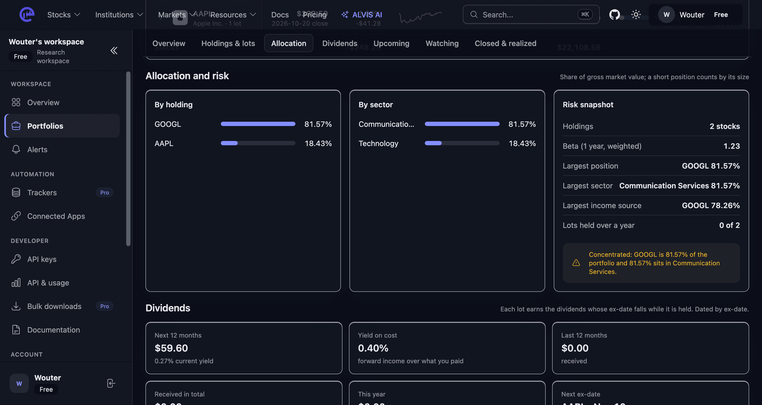Click the sidebar vertical scrollbar
762x405 pixels.
(x=128, y=159)
